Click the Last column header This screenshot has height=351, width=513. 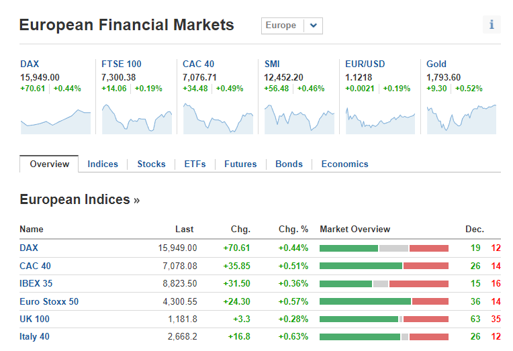(x=185, y=230)
